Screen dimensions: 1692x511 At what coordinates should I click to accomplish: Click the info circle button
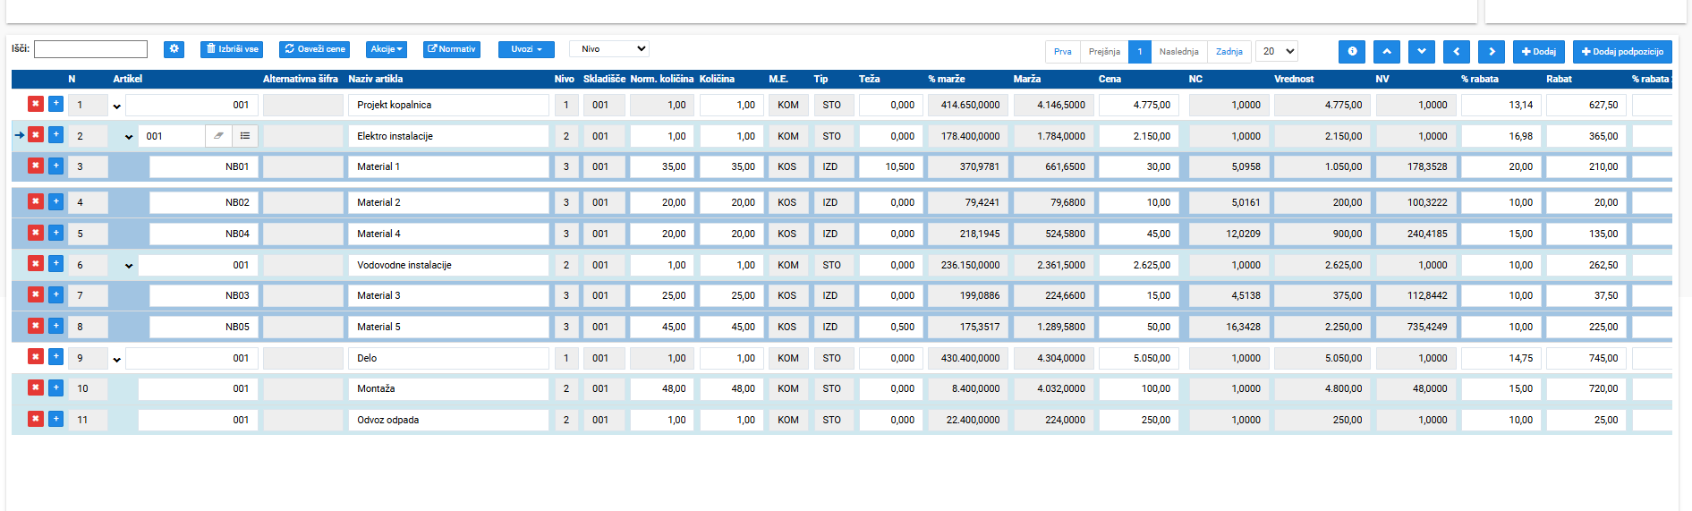[x=1352, y=51]
